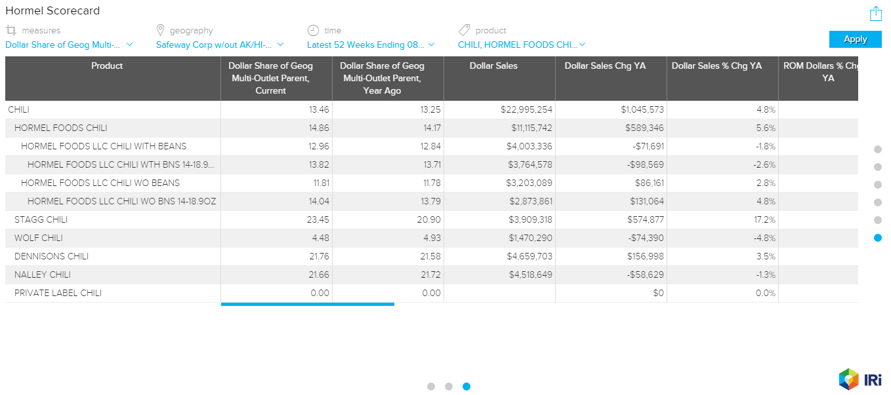Click the time clock icon
This screenshot has height=395, width=891.
coord(313,30)
